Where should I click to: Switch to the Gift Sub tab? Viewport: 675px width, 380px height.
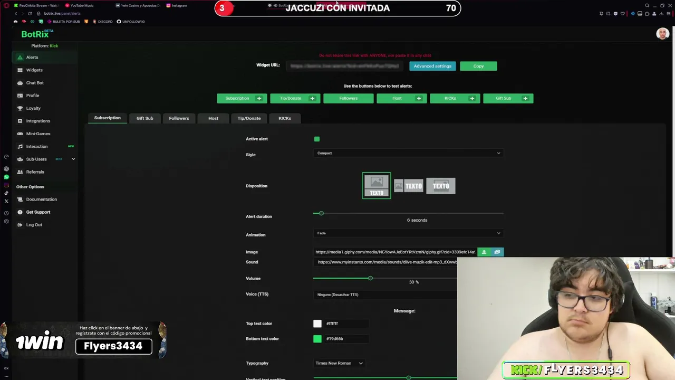coord(144,118)
